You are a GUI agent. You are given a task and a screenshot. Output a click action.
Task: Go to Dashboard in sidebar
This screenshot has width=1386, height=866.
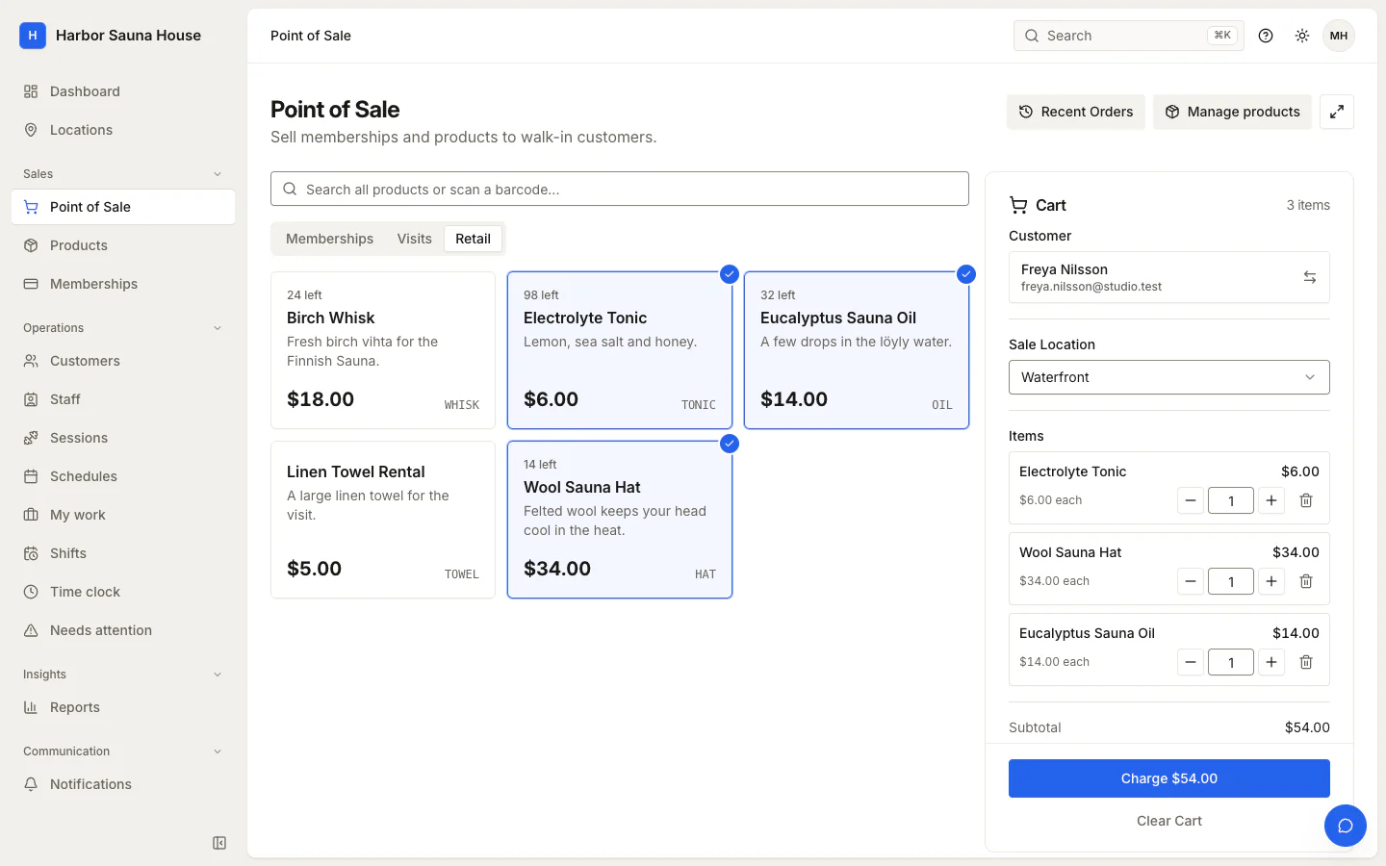[x=123, y=91]
